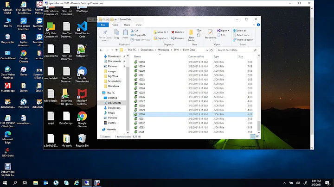The image size is (334, 187).
Task: Select the WorkArea folder in navigation pane
Action: 114,86
